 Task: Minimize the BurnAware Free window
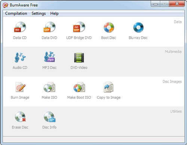click(x=156, y=4)
